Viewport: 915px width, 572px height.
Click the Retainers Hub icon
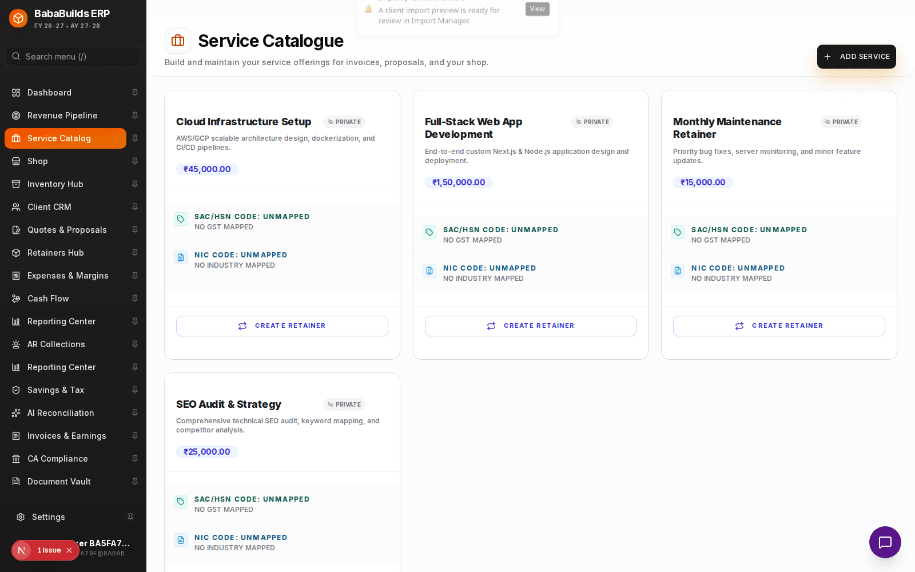[16, 253]
